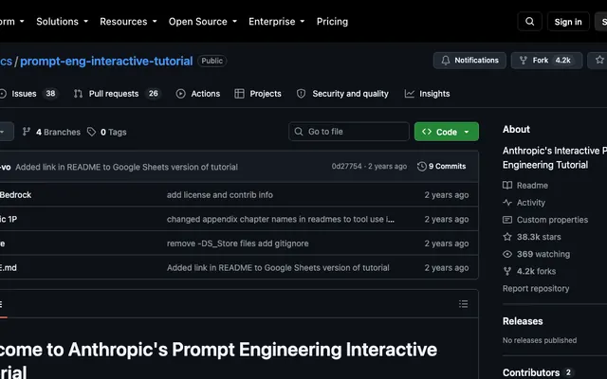This screenshot has height=379, width=607.
Task: Click the Report repository link
Action: click(536, 288)
